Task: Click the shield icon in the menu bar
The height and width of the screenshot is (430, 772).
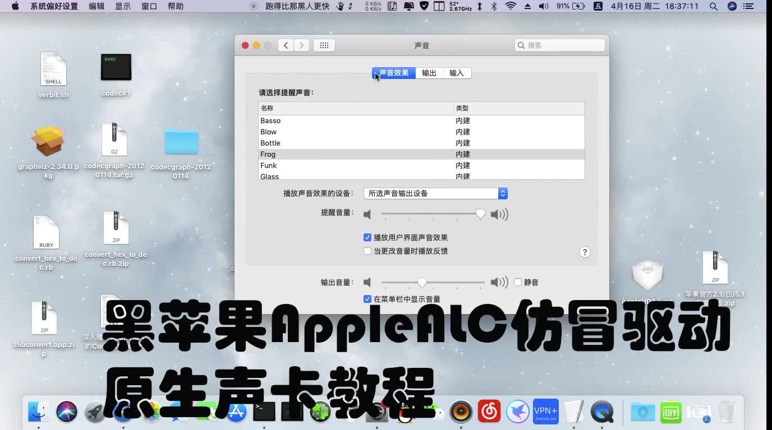Action: click(x=424, y=6)
